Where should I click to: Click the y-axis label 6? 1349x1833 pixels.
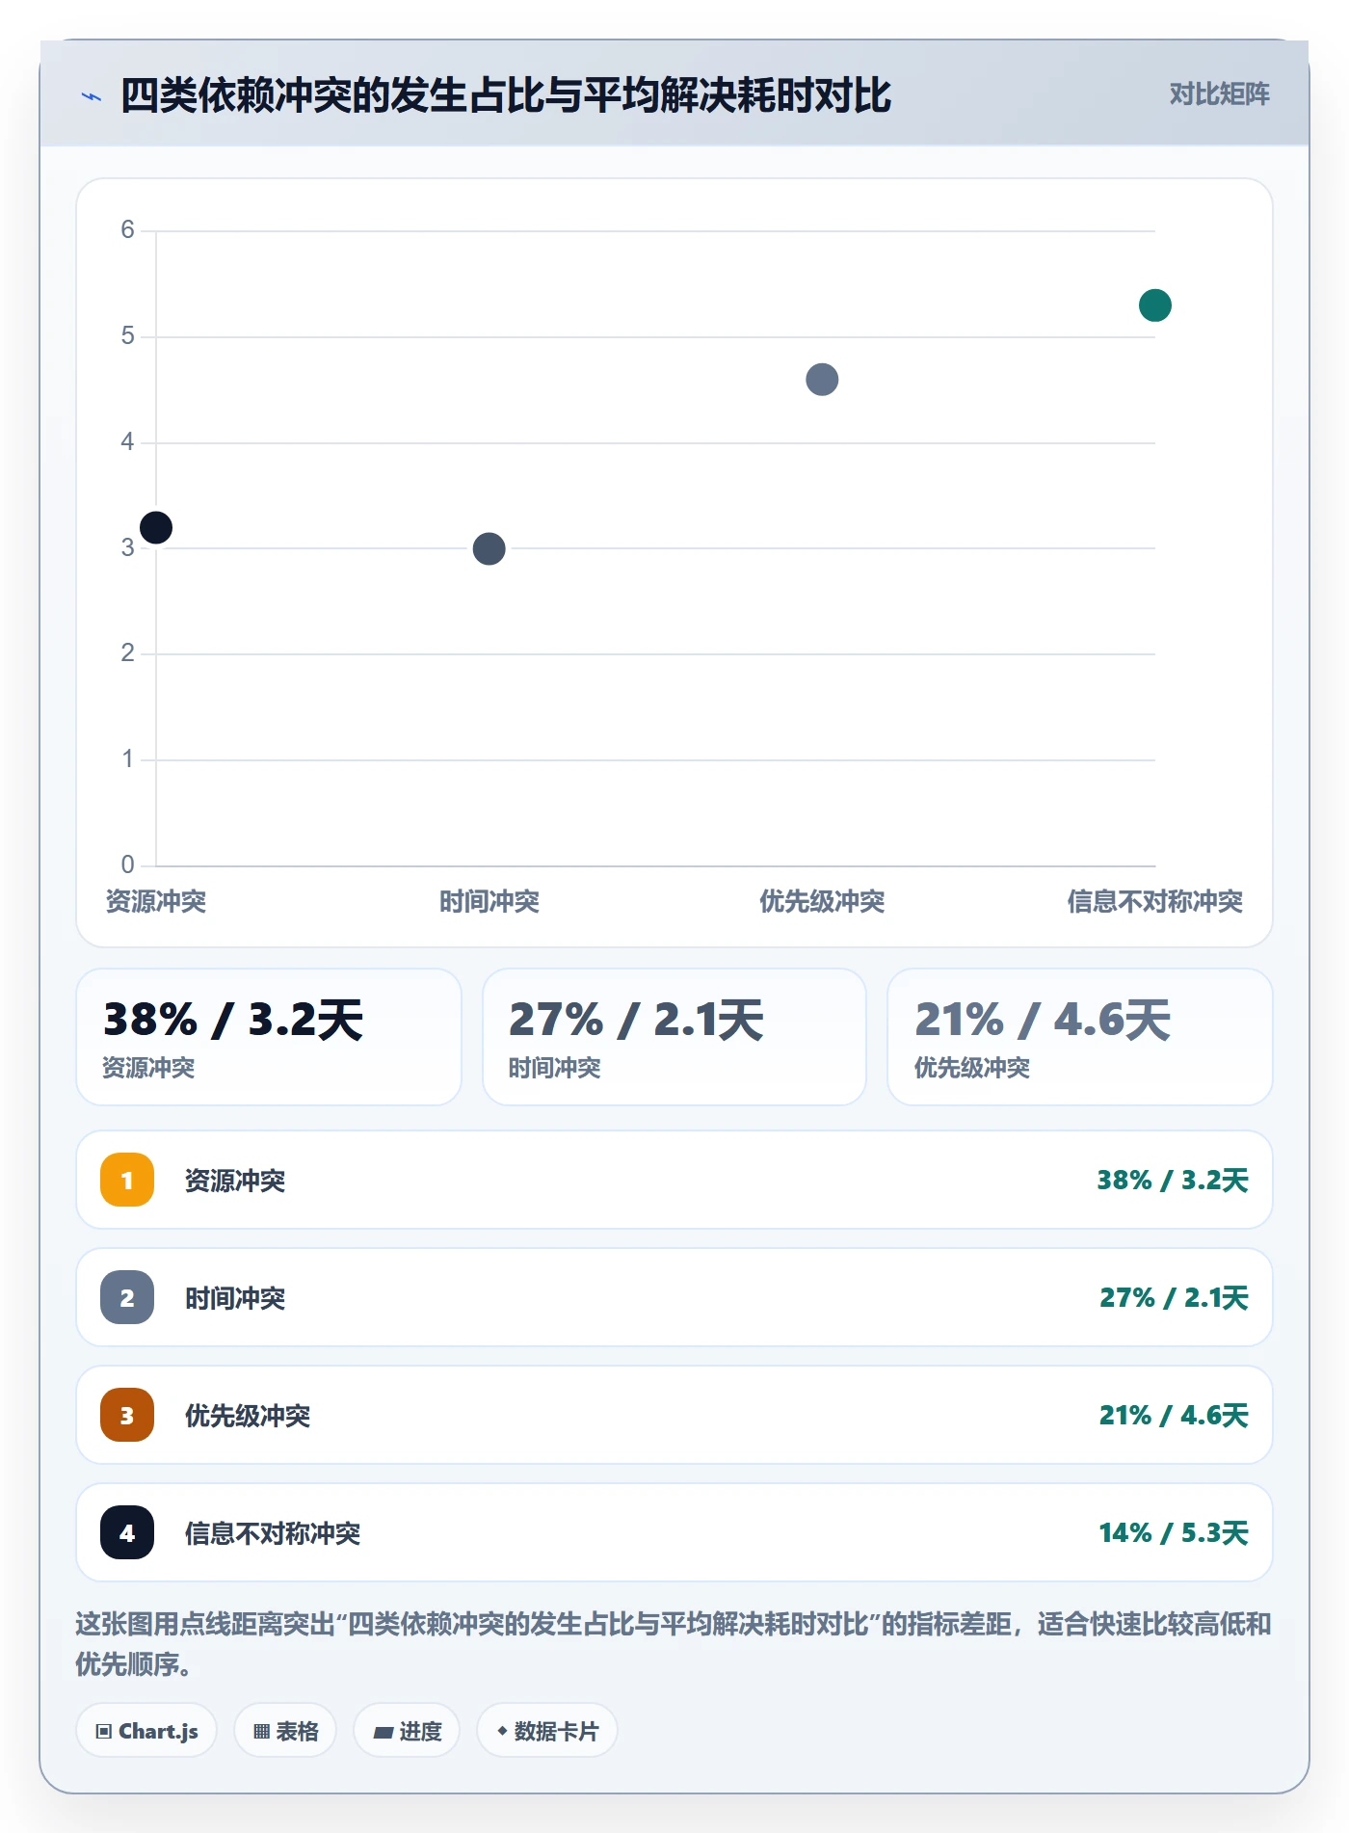[127, 229]
